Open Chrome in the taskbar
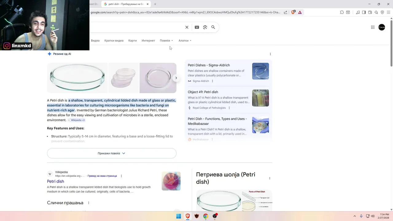The width and height of the screenshot is (393, 221). click(205, 216)
